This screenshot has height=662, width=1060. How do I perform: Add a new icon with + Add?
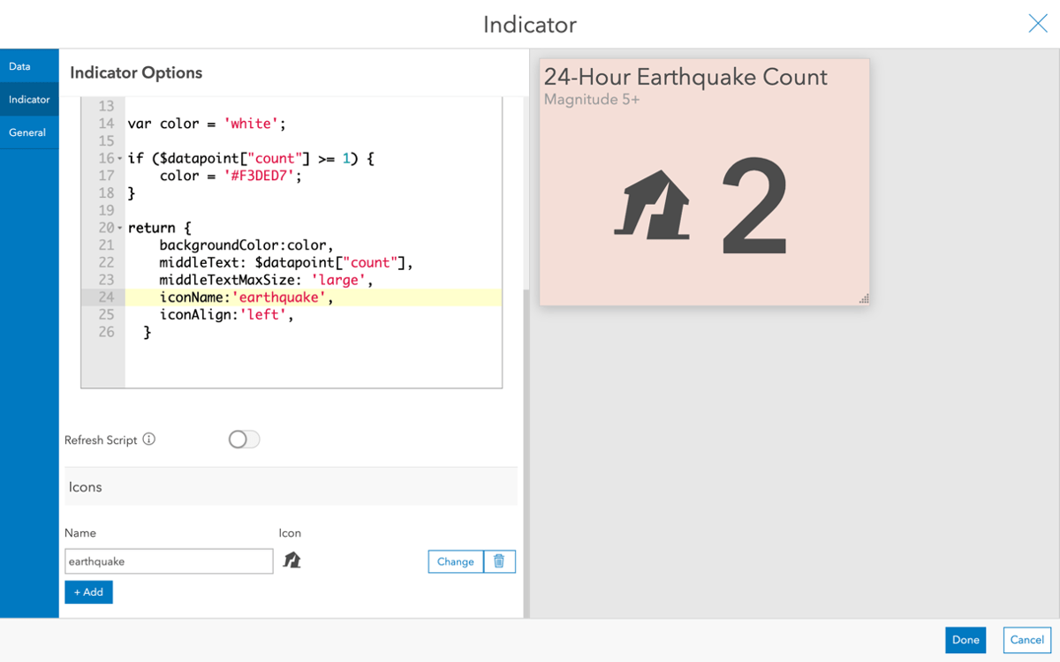click(x=88, y=591)
